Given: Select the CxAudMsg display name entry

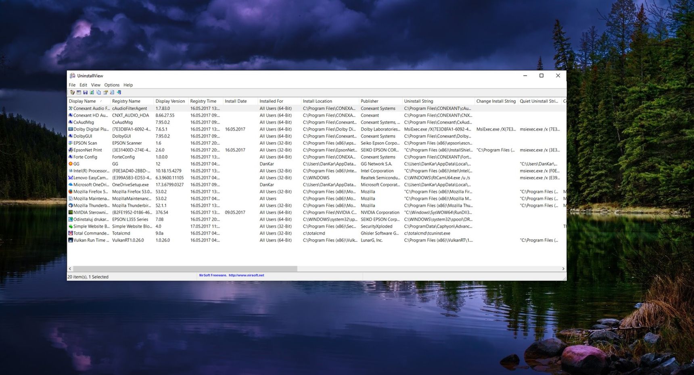Looking at the screenshot, I should tap(84, 122).
